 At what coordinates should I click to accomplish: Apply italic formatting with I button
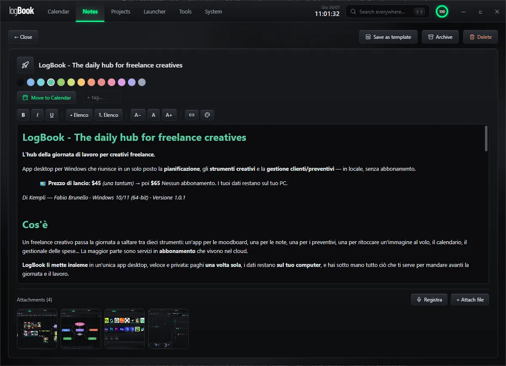tap(37, 115)
